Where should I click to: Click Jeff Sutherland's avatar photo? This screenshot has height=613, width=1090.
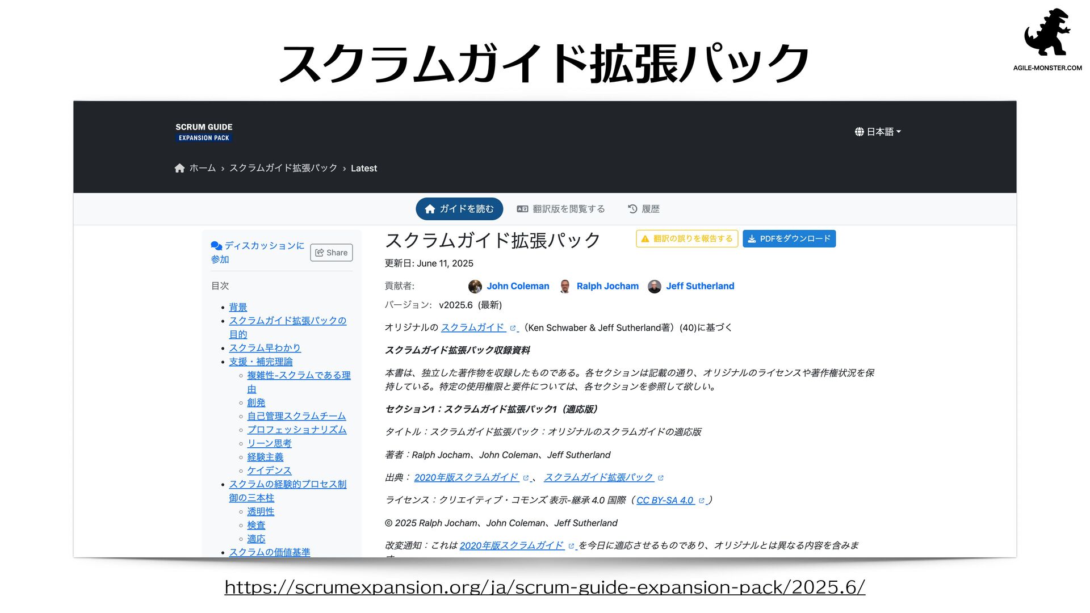coord(654,287)
